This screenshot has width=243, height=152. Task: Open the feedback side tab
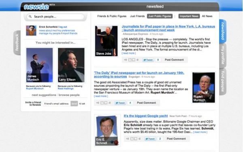coord(17,42)
